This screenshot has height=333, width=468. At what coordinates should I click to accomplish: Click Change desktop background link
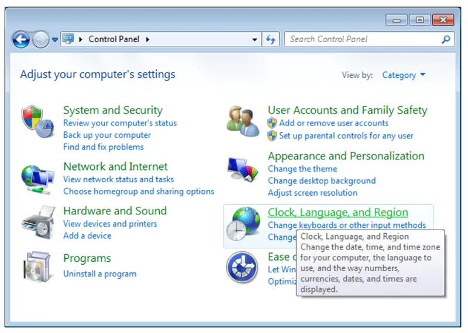click(322, 181)
